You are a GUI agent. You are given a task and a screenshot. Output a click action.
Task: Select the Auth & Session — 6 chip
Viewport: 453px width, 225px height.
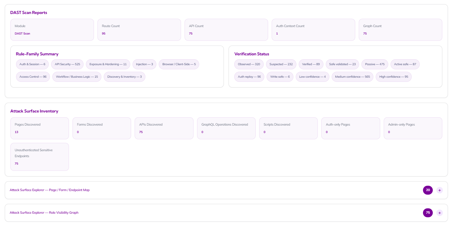pos(32,64)
